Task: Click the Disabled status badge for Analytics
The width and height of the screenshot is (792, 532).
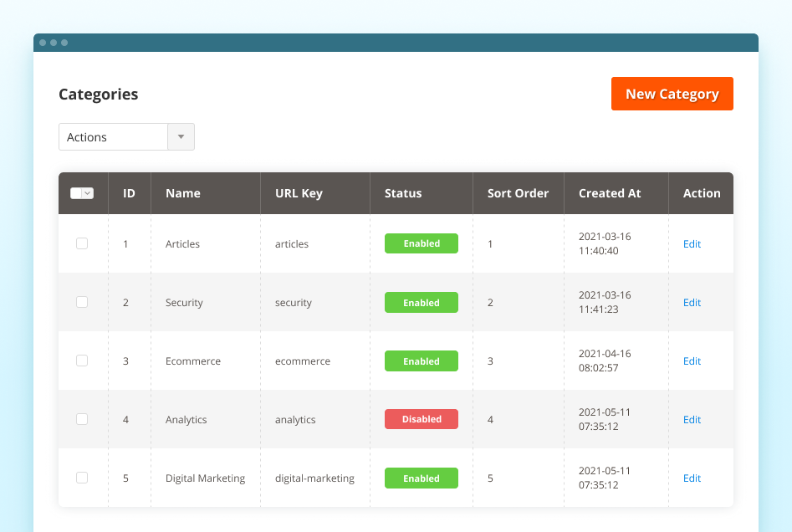Action: [x=422, y=419]
